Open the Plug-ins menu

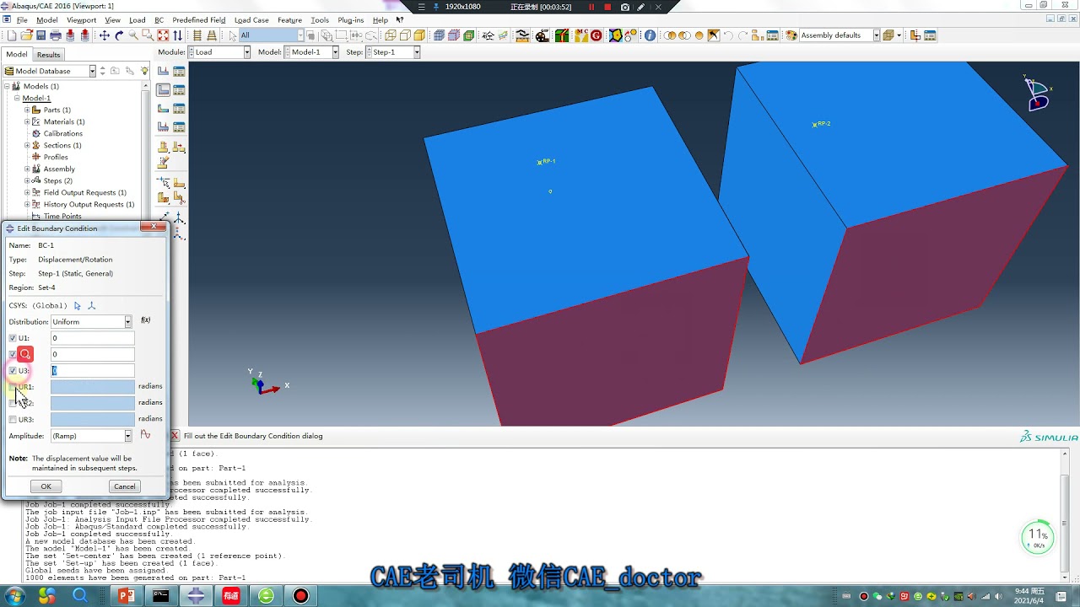[x=350, y=20]
